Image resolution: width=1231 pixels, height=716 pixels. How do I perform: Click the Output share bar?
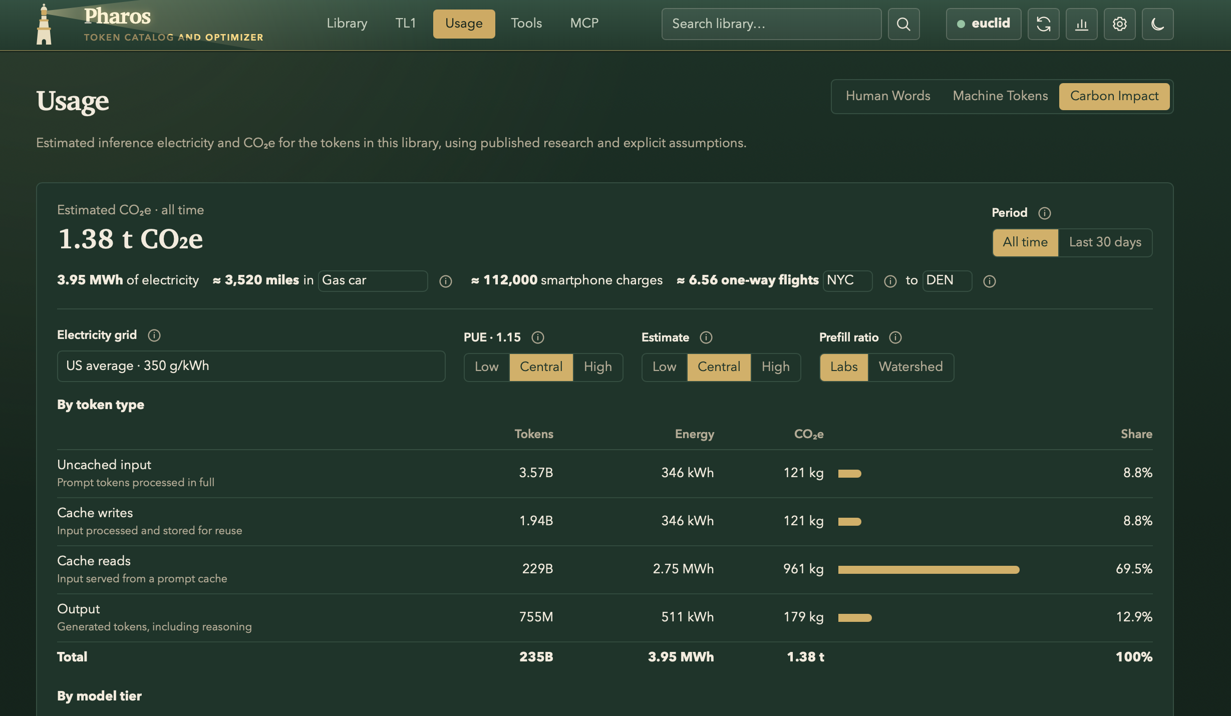[855, 618]
